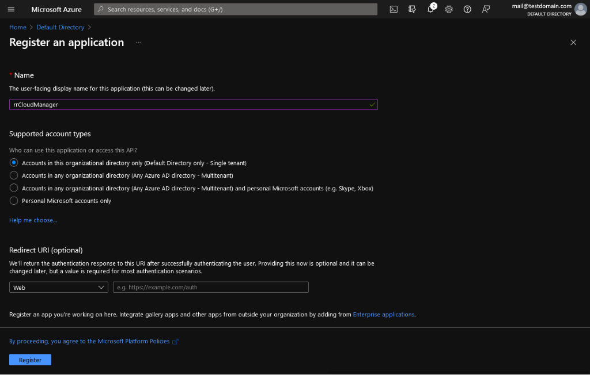Open the help question mark menu
Image resolution: width=590 pixels, height=375 pixels.
coord(467,9)
